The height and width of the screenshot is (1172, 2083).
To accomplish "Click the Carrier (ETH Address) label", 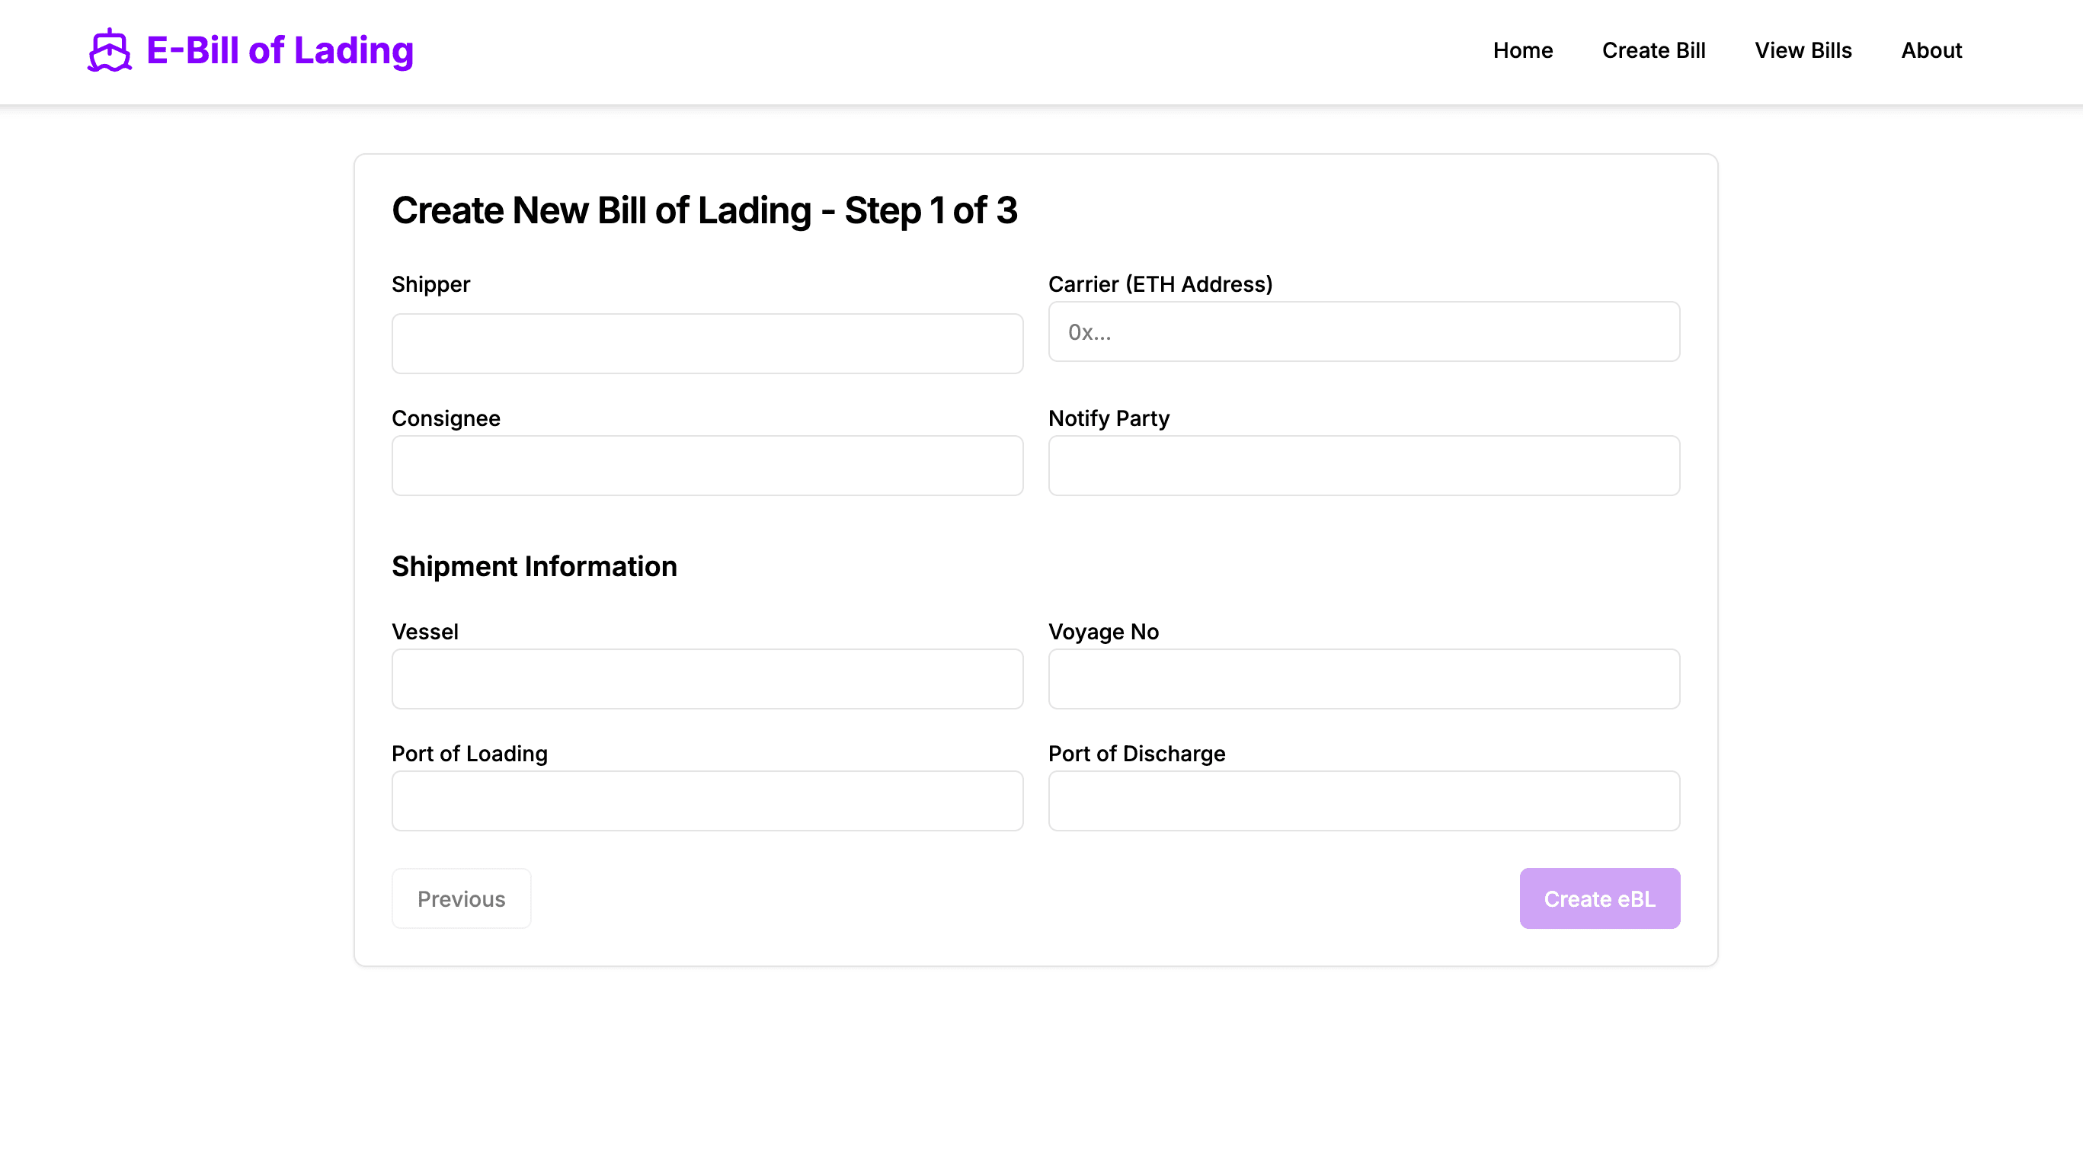I will tap(1160, 285).
